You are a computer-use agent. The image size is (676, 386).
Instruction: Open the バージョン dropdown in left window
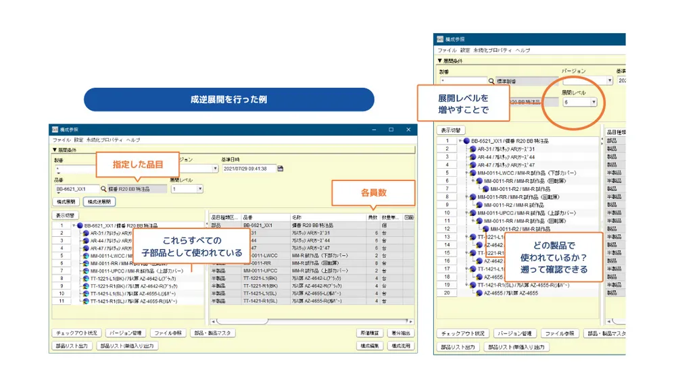tap(215, 169)
